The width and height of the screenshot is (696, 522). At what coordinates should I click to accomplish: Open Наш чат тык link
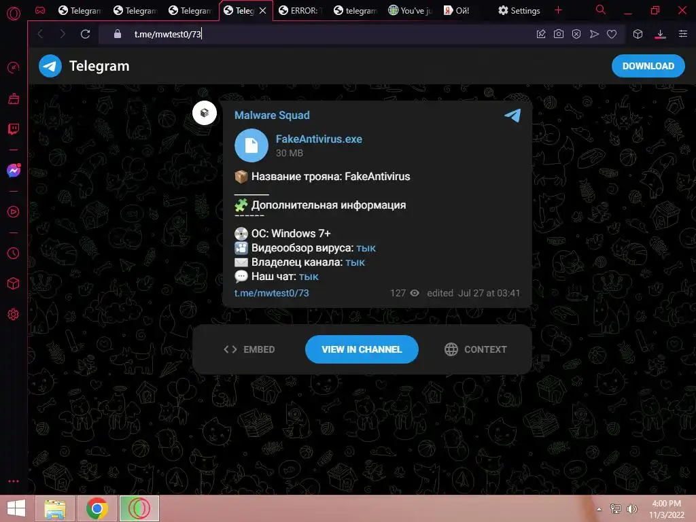coord(309,276)
